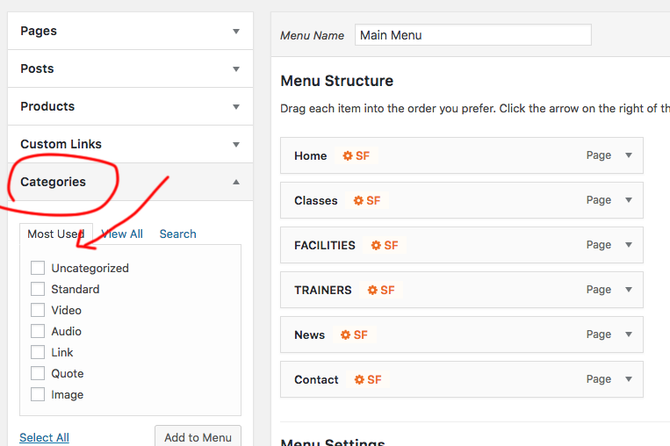Click the Select All link

44,437
